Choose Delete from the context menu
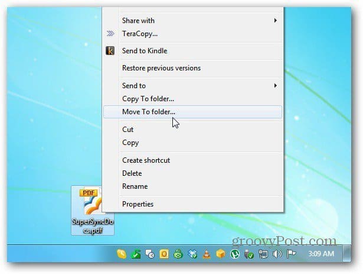 (192, 173)
